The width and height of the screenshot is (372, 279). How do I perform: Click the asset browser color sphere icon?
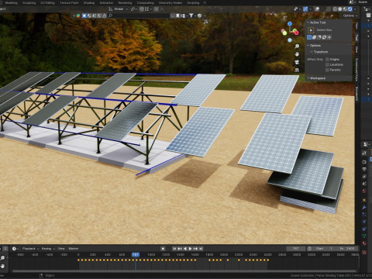click(78, 15)
